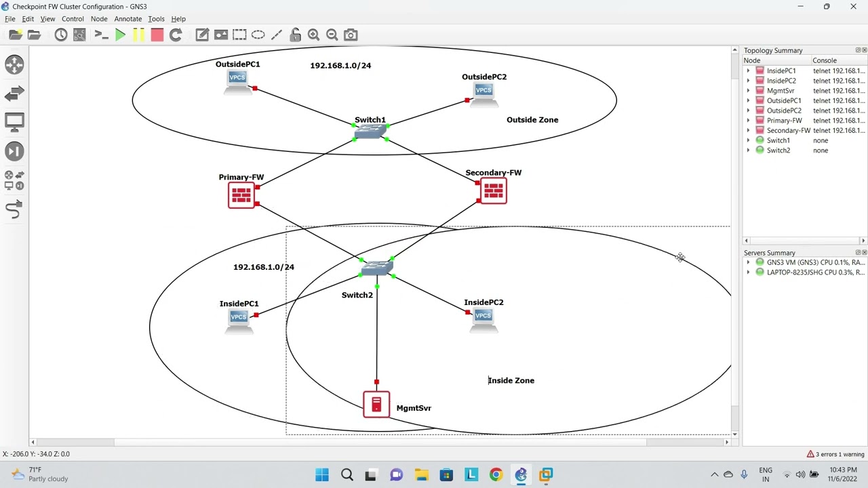This screenshot has width=868, height=488.
Task: Select the Add a note tool
Action: click(202, 35)
